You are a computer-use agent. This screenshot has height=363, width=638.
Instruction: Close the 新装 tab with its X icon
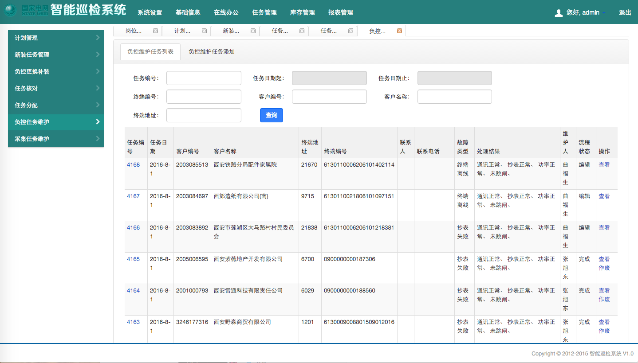253,31
